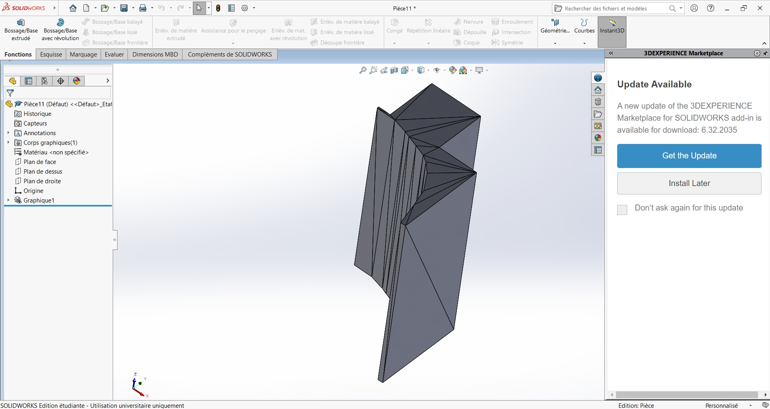This screenshot has height=409, width=770.
Task: Open the Save button dropdown arrow
Action: pyautogui.click(x=133, y=8)
